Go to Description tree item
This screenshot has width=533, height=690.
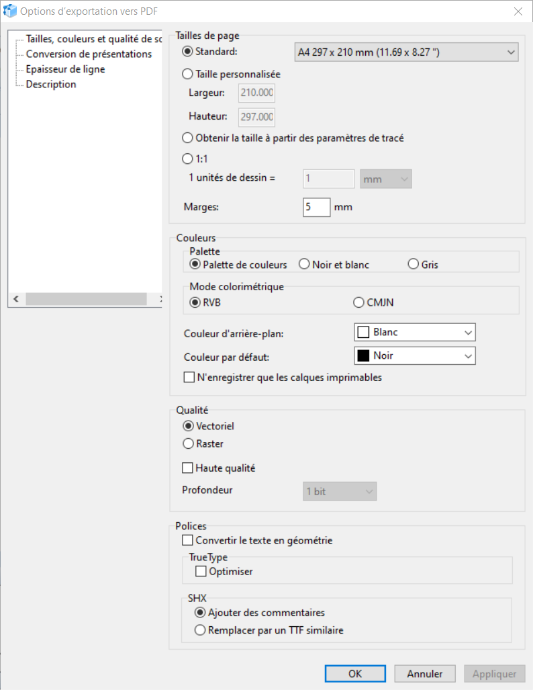coord(51,84)
